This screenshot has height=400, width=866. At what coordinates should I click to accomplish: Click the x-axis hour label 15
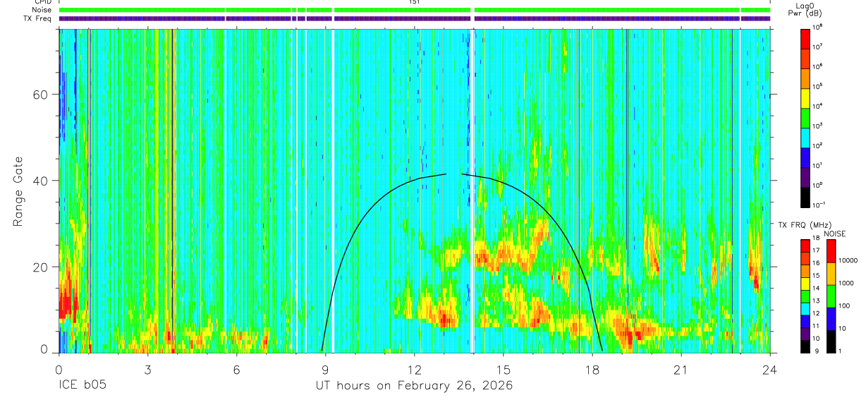[503, 370]
